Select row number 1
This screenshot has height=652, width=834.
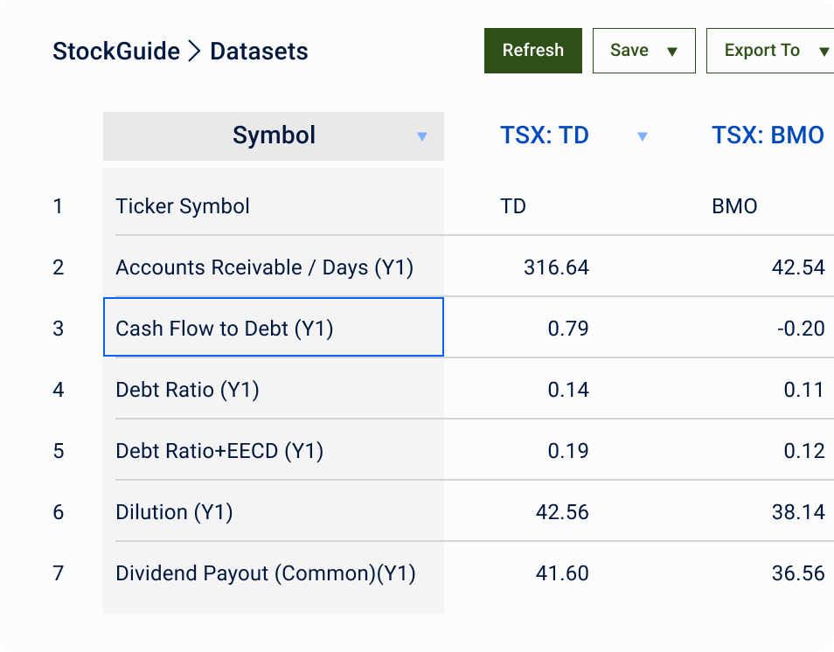tap(58, 206)
